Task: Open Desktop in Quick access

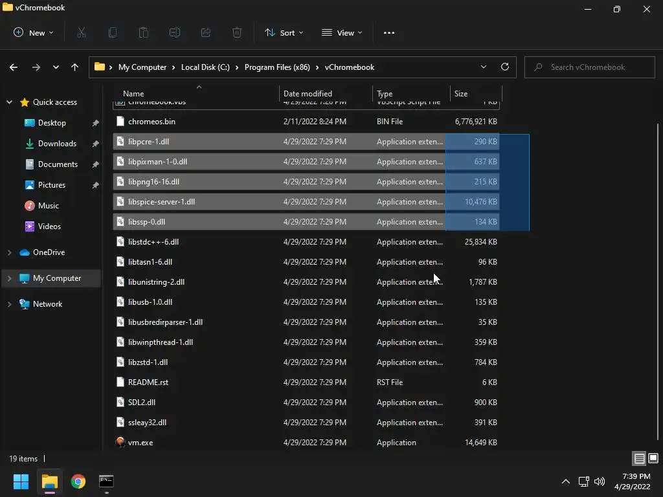Action: (52, 123)
